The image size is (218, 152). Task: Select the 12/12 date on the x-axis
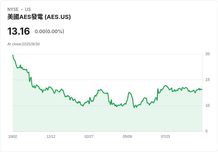click(51, 137)
